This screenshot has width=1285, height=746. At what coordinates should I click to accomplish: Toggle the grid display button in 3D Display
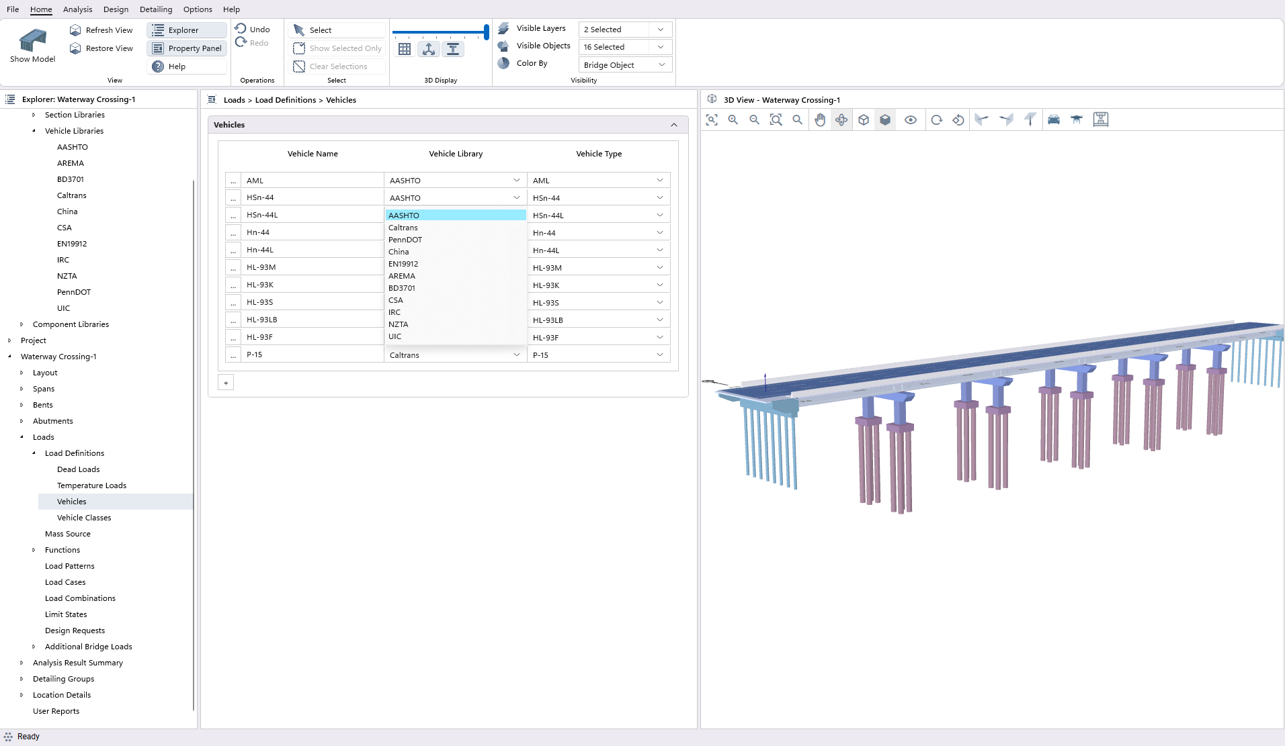[405, 49]
